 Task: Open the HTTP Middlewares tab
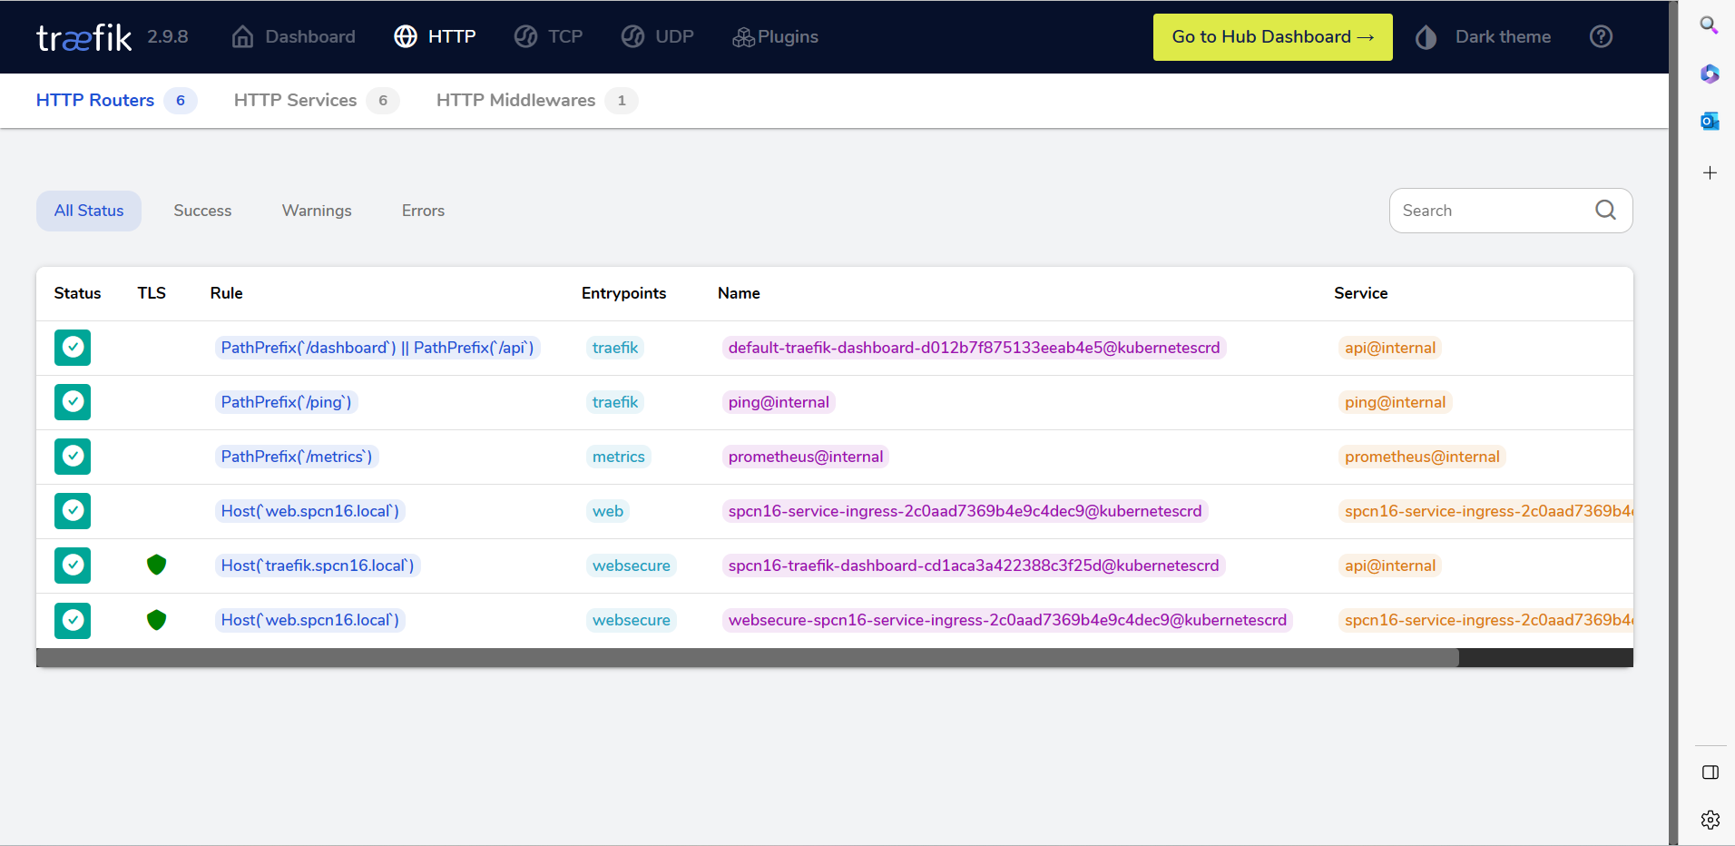[x=536, y=101]
